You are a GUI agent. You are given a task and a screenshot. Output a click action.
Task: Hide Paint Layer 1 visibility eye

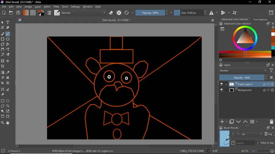[x=222, y=84]
